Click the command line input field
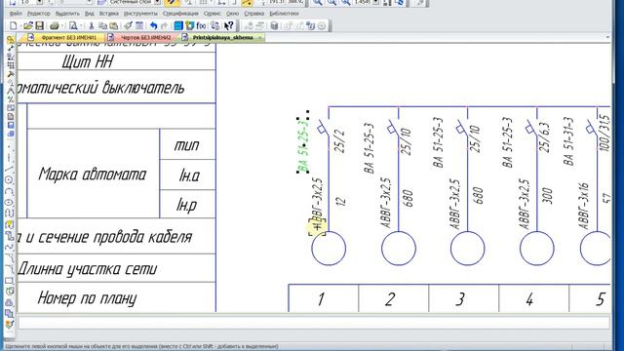This screenshot has height=351, width=624. click(314, 323)
